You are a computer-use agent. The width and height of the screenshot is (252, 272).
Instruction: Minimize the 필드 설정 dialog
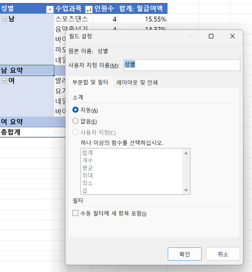(x=190, y=36)
